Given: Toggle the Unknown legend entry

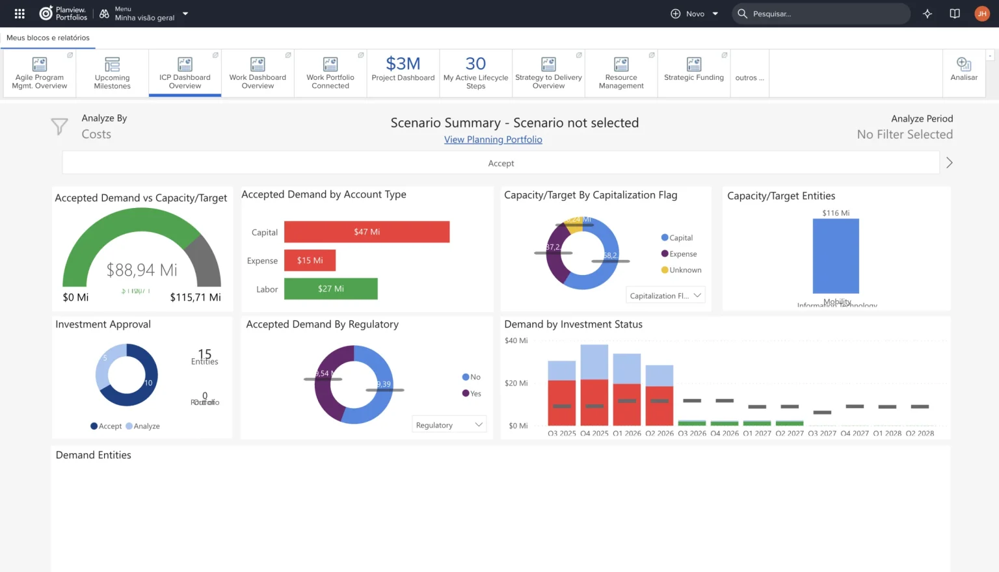Looking at the screenshot, I should point(682,270).
